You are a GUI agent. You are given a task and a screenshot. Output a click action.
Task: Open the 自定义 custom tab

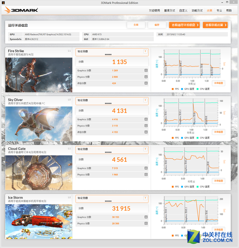point(183,10)
